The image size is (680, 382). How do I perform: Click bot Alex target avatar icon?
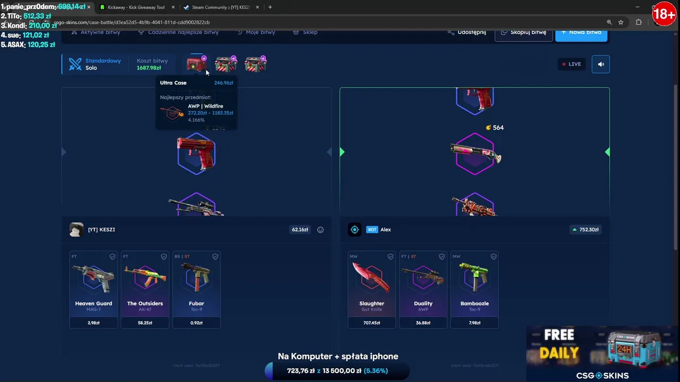click(x=354, y=229)
